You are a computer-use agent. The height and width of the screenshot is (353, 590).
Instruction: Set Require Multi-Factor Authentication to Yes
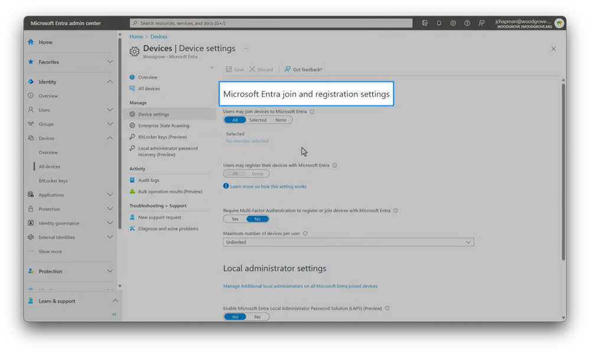click(235, 219)
